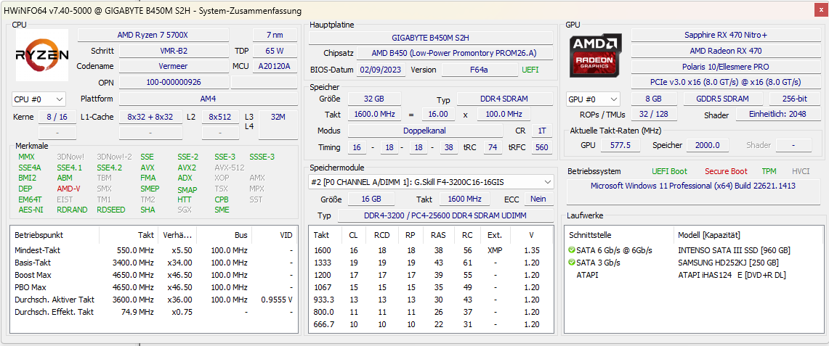Click the VMR-B2 stepping value
Viewport: 829px width, 346px height.
coord(174,52)
